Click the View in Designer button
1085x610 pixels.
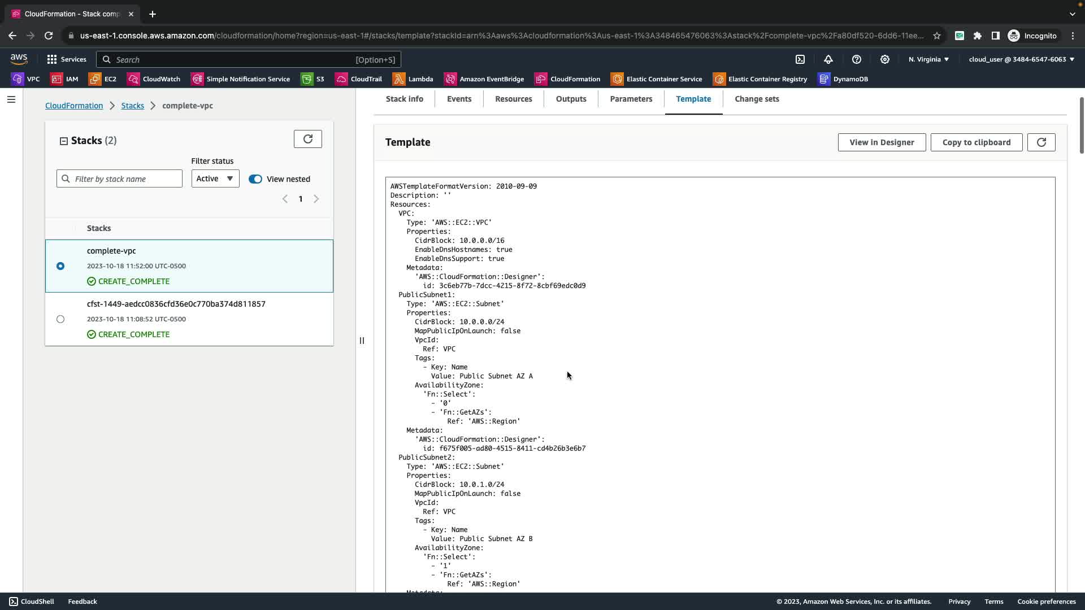[x=882, y=142]
